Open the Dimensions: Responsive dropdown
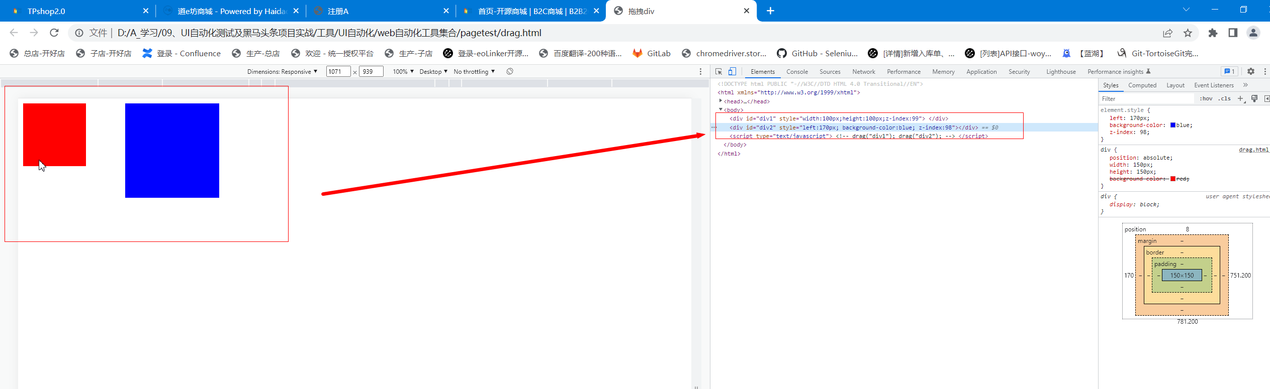This screenshot has width=1270, height=389. (282, 72)
